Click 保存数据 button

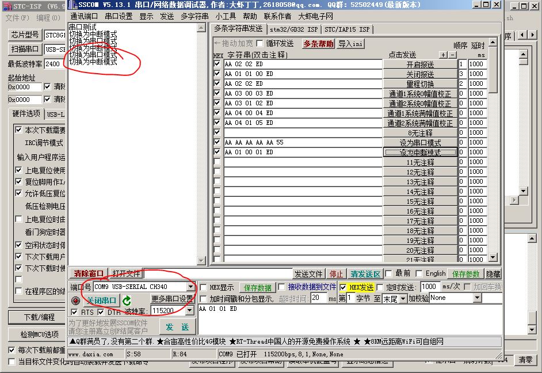click(x=258, y=288)
